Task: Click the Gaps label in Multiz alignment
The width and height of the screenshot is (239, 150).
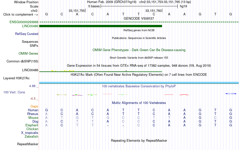Action: 34,106
